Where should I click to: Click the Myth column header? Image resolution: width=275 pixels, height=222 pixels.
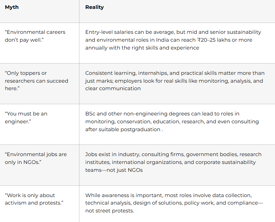pyautogui.click(x=12, y=7)
